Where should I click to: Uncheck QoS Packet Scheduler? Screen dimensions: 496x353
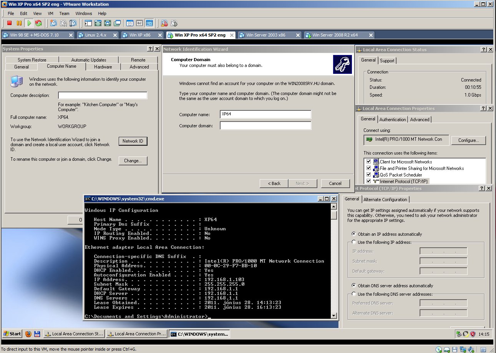point(369,175)
